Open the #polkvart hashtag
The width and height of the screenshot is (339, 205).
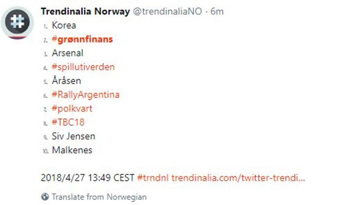(x=72, y=108)
